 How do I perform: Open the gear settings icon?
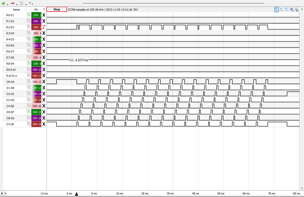click(297, 9)
